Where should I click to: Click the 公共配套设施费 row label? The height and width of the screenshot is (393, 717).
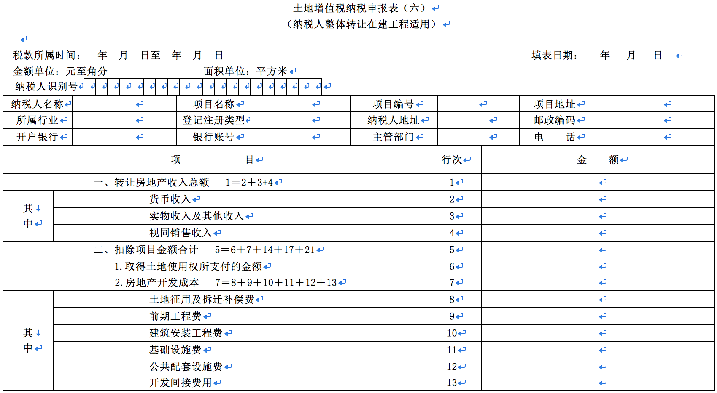[x=238, y=366]
